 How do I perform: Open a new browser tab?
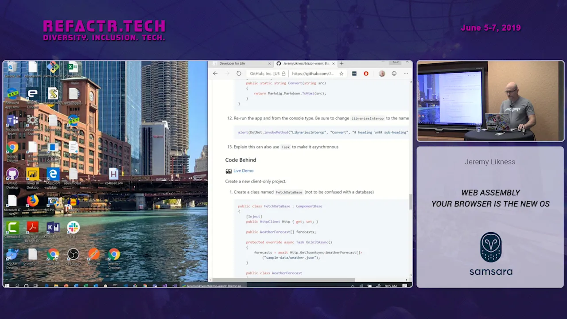tap(342, 64)
